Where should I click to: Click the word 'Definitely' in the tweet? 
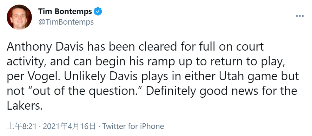point(172,92)
